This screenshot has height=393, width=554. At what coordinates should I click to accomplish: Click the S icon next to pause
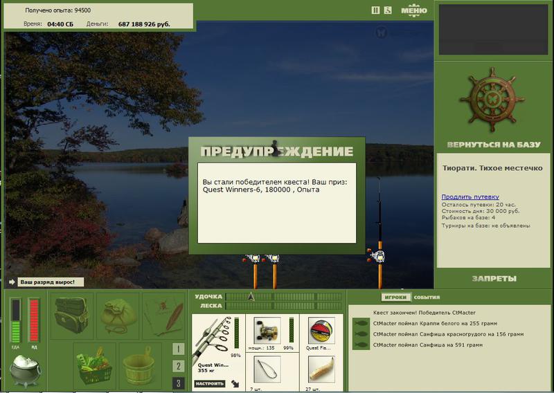(388, 10)
